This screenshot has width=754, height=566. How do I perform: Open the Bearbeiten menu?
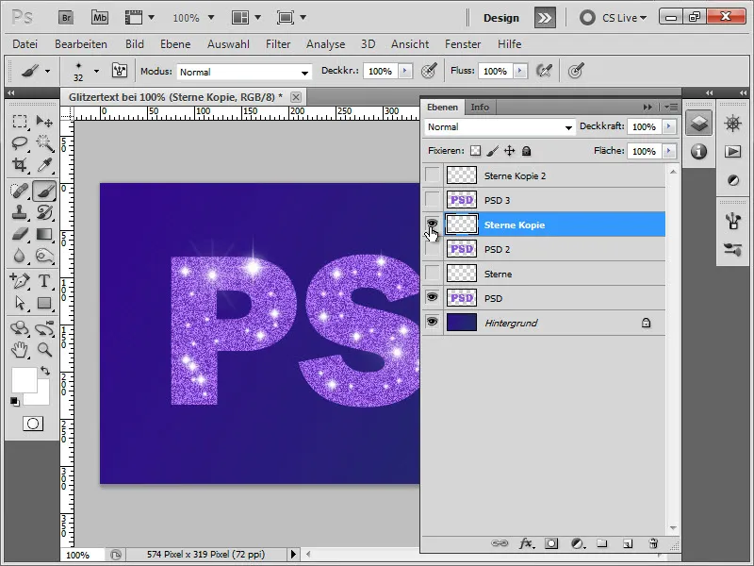[x=81, y=43]
